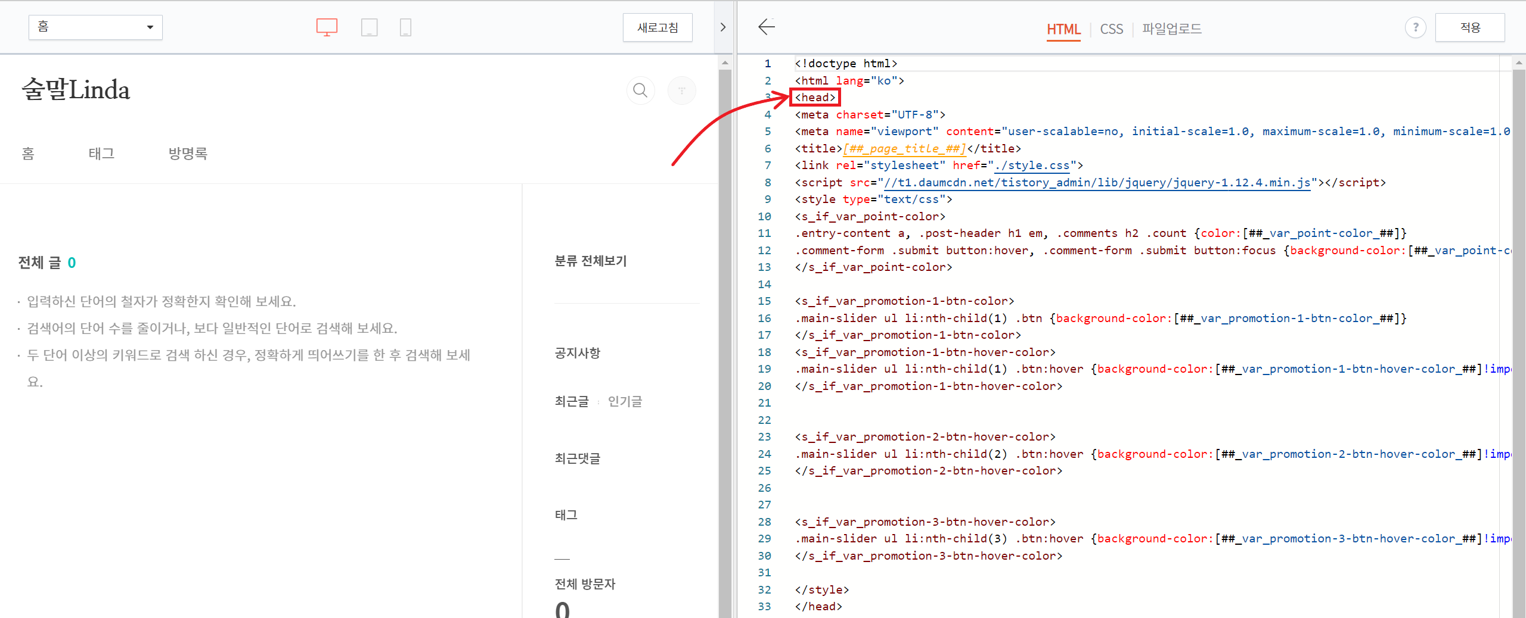Click the 새로고침 refresh button
This screenshot has width=1526, height=618.
click(657, 27)
